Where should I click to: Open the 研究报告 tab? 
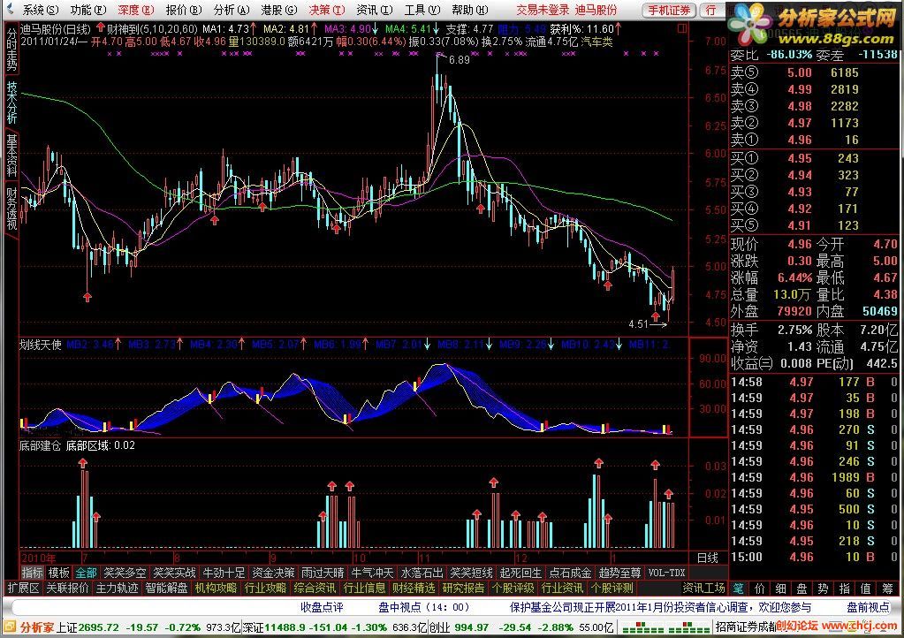click(464, 588)
